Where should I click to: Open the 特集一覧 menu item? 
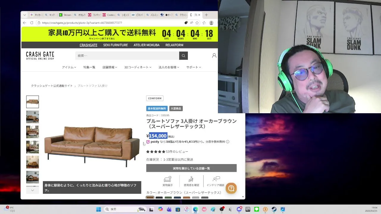pyautogui.click(x=89, y=67)
